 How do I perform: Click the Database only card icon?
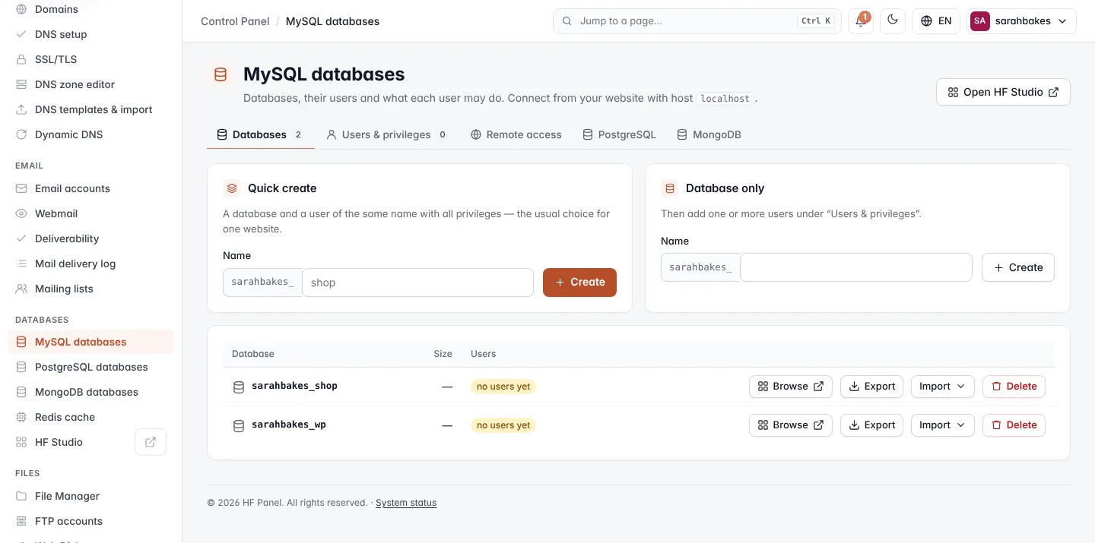pos(670,188)
